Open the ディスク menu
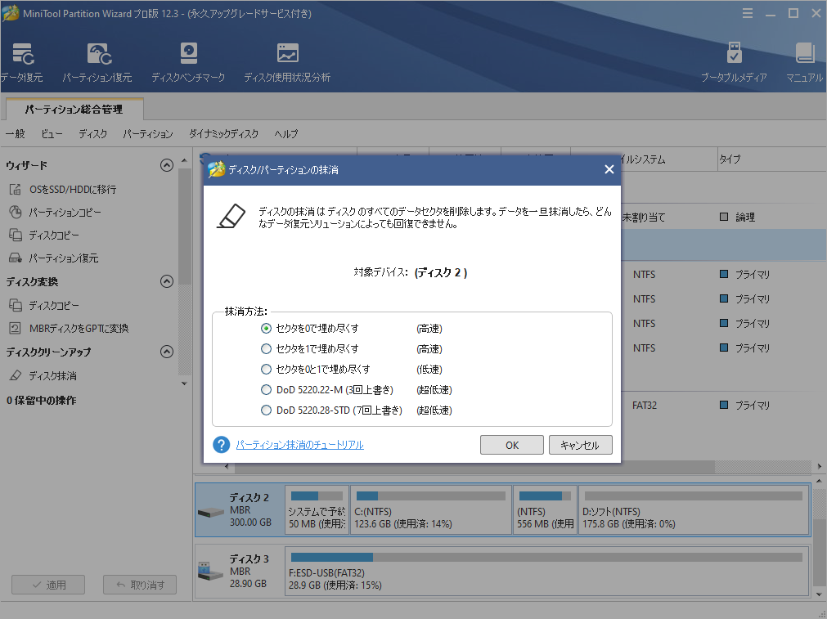The image size is (827, 619). click(x=92, y=134)
